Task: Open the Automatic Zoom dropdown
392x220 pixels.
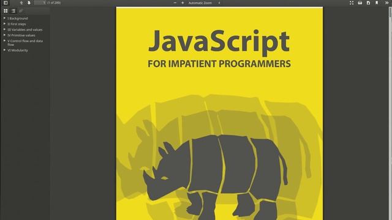Action: click(x=204, y=2)
